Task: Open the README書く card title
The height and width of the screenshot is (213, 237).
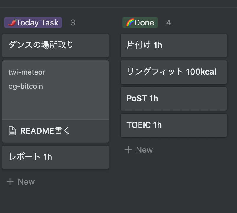Action: [45, 131]
